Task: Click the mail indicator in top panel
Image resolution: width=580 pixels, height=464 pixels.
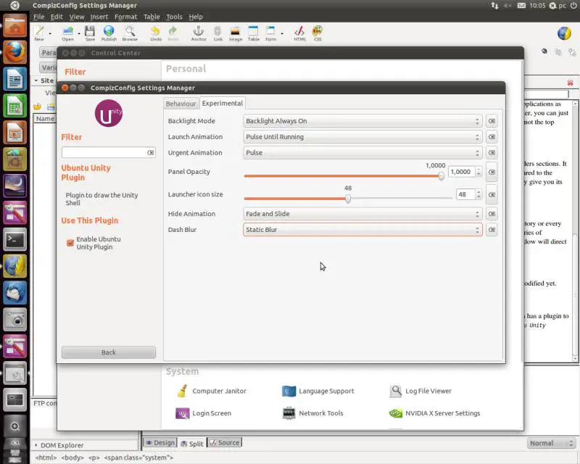Action: 521,6
